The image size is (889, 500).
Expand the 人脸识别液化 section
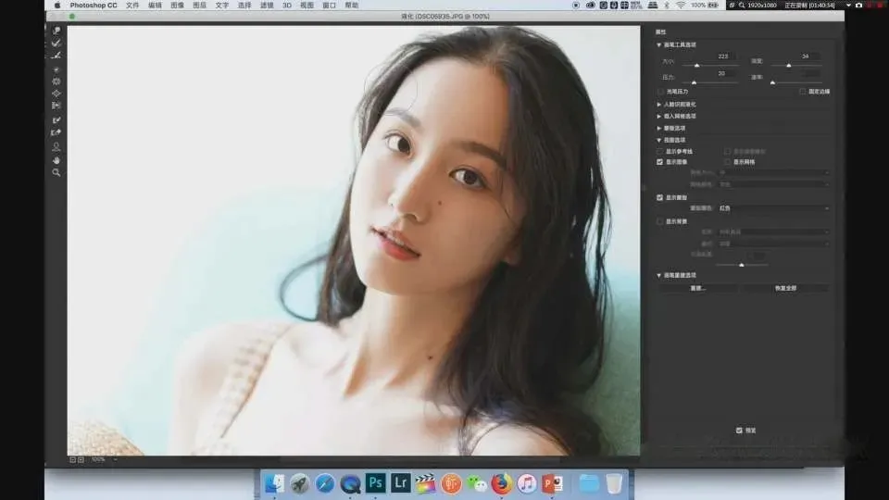click(658, 105)
